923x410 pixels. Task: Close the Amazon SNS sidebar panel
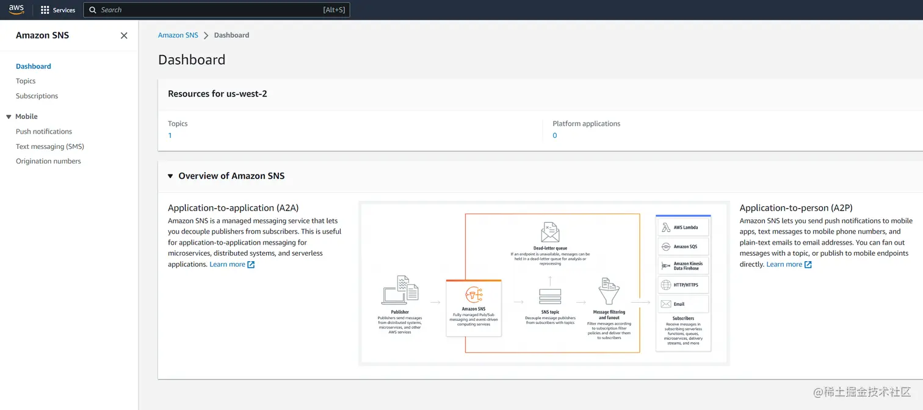click(x=124, y=35)
